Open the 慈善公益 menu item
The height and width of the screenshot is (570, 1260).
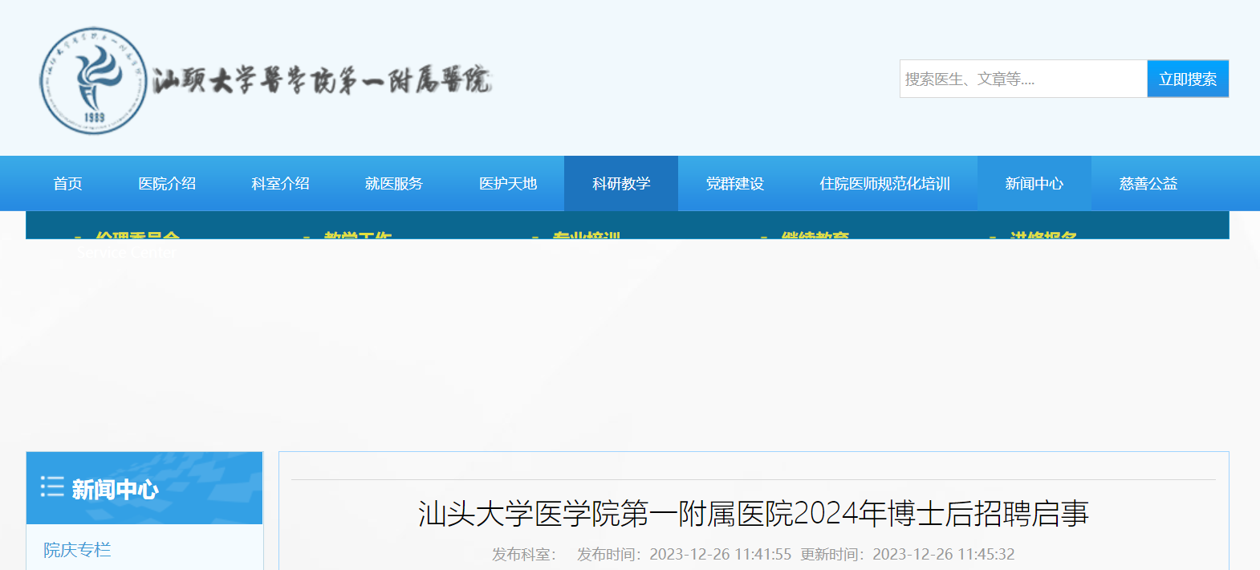pyautogui.click(x=1148, y=184)
